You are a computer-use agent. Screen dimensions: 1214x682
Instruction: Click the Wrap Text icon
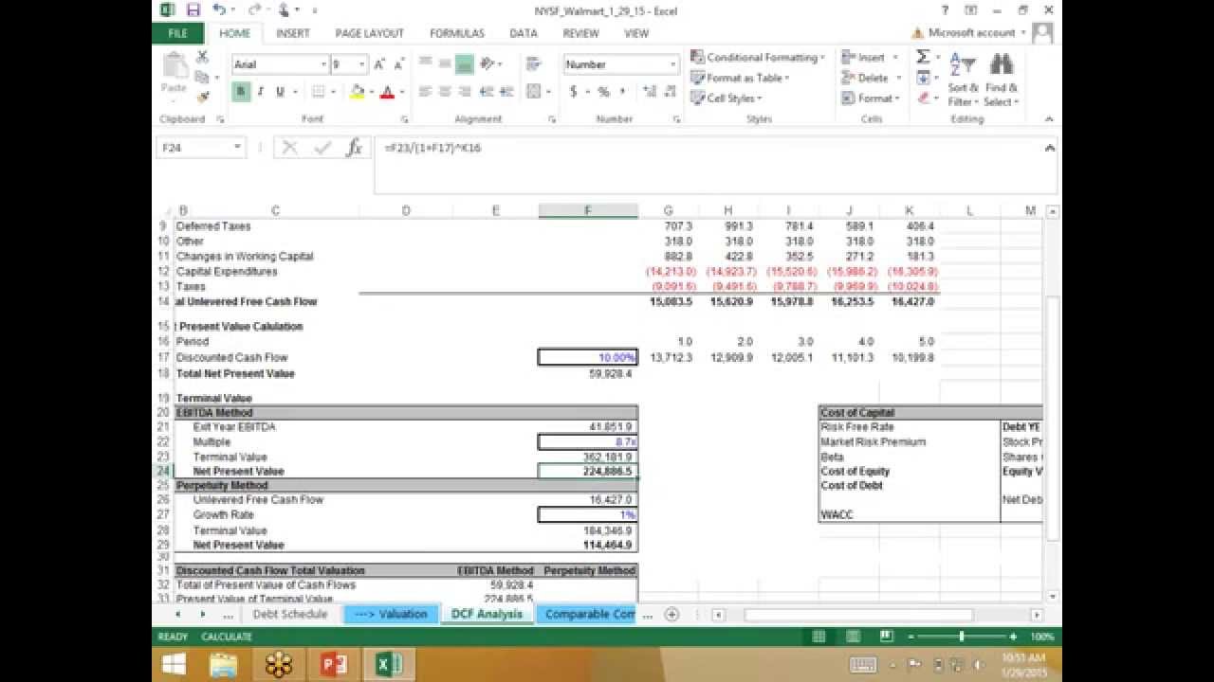click(x=534, y=63)
